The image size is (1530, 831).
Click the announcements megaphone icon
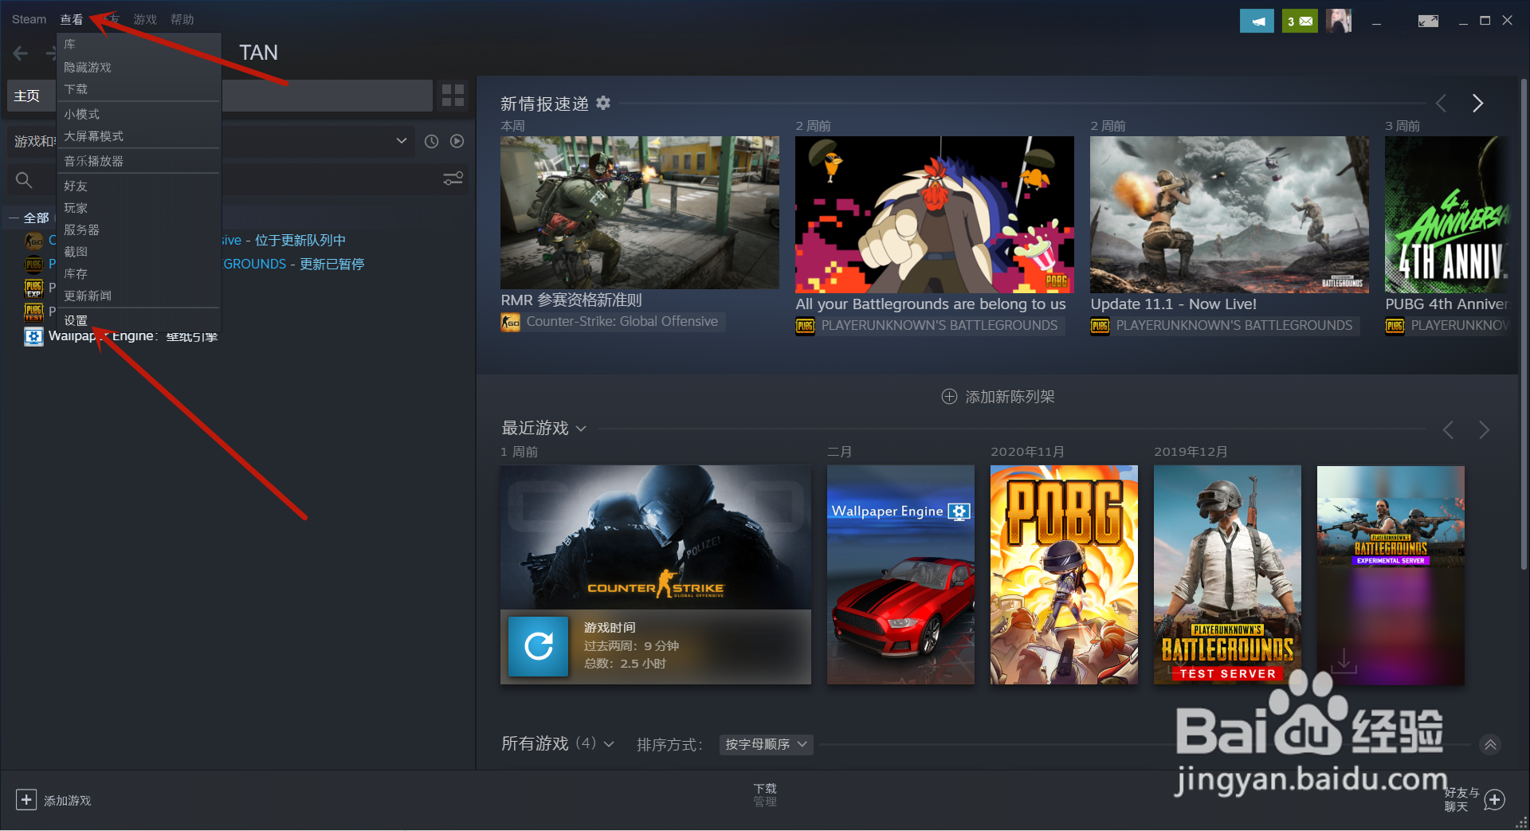coord(1257,21)
